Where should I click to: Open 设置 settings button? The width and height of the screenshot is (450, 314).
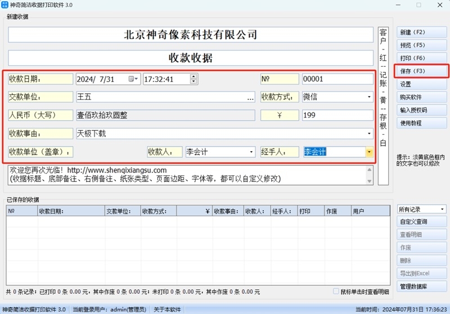421,84
